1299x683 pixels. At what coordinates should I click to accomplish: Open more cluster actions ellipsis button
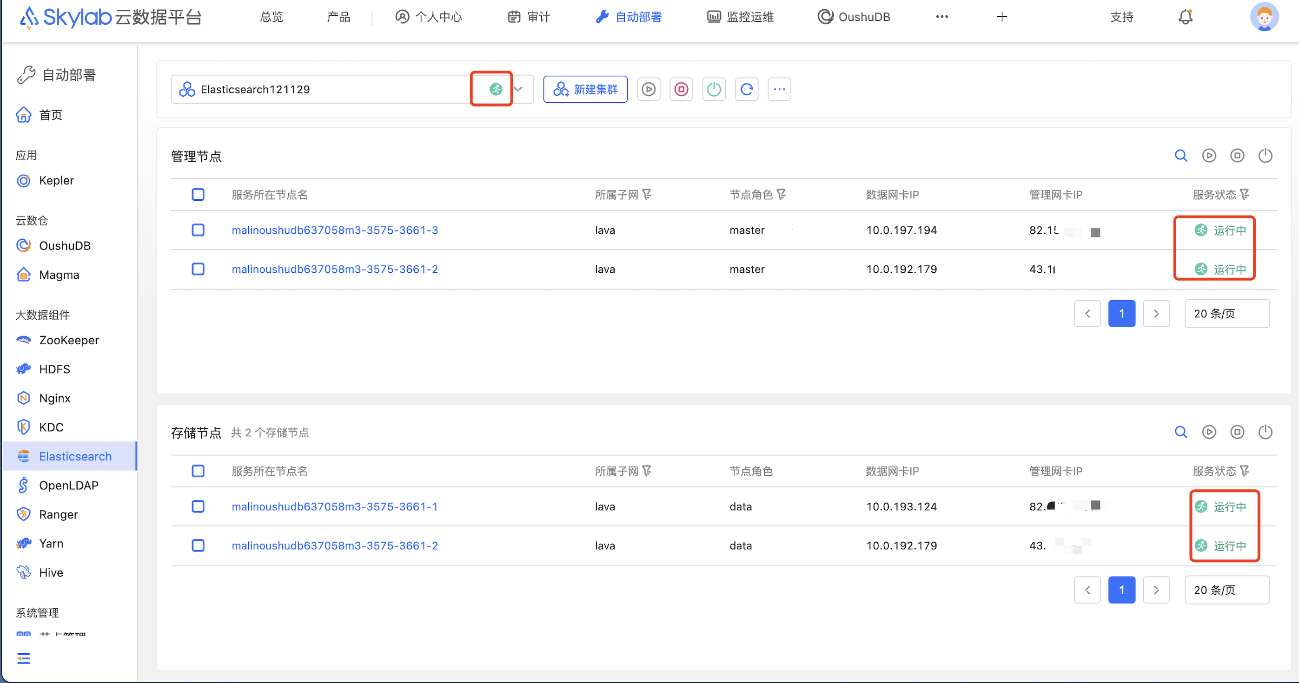(x=780, y=90)
